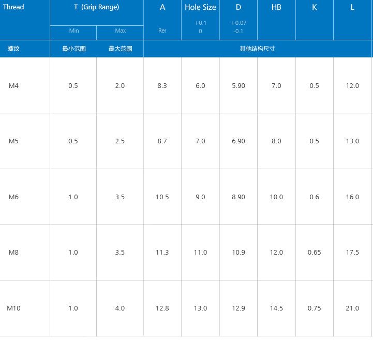Image resolution: width=373 pixels, height=340 pixels.
Task: Select the M6 thread row label
Action: pyautogui.click(x=13, y=197)
